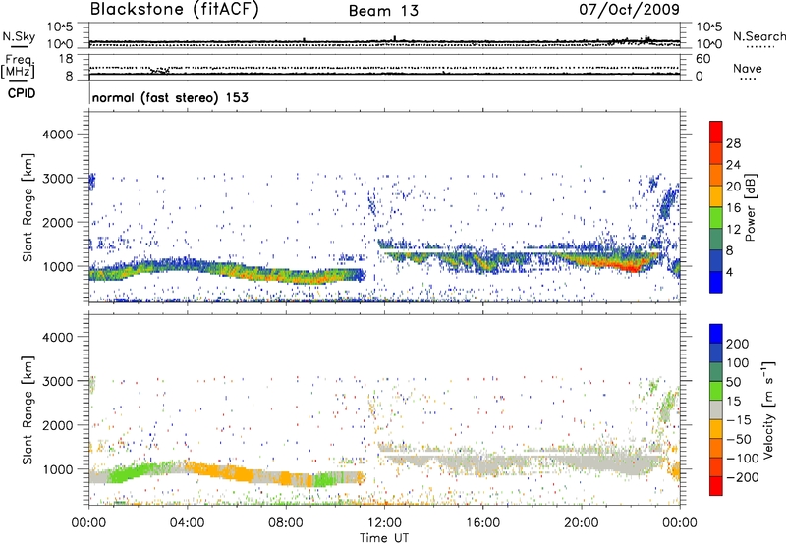Pick the blue bottom of the power colorbar
The width and height of the screenshot is (786, 544).
[x=716, y=283]
